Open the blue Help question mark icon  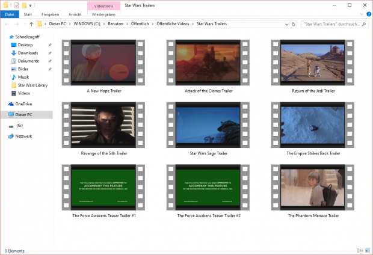[368, 14]
